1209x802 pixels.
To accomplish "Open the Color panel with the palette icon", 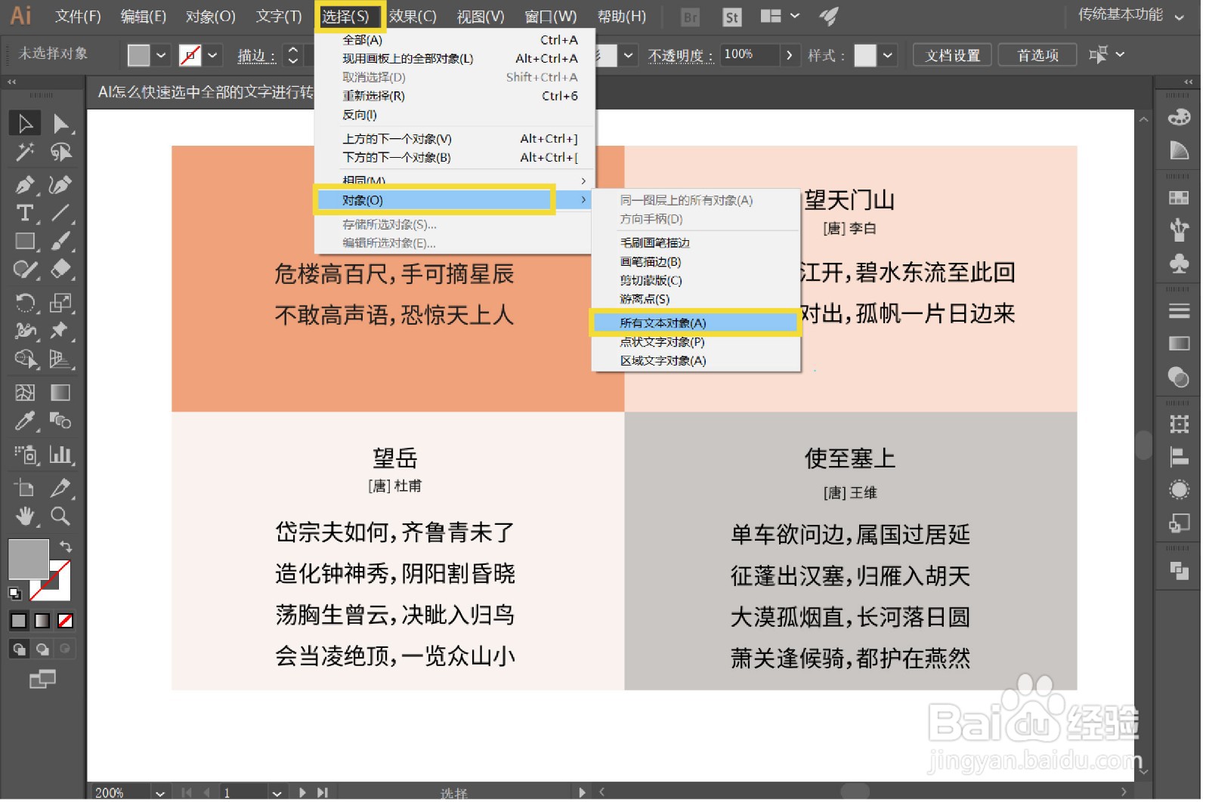I will (x=1178, y=116).
